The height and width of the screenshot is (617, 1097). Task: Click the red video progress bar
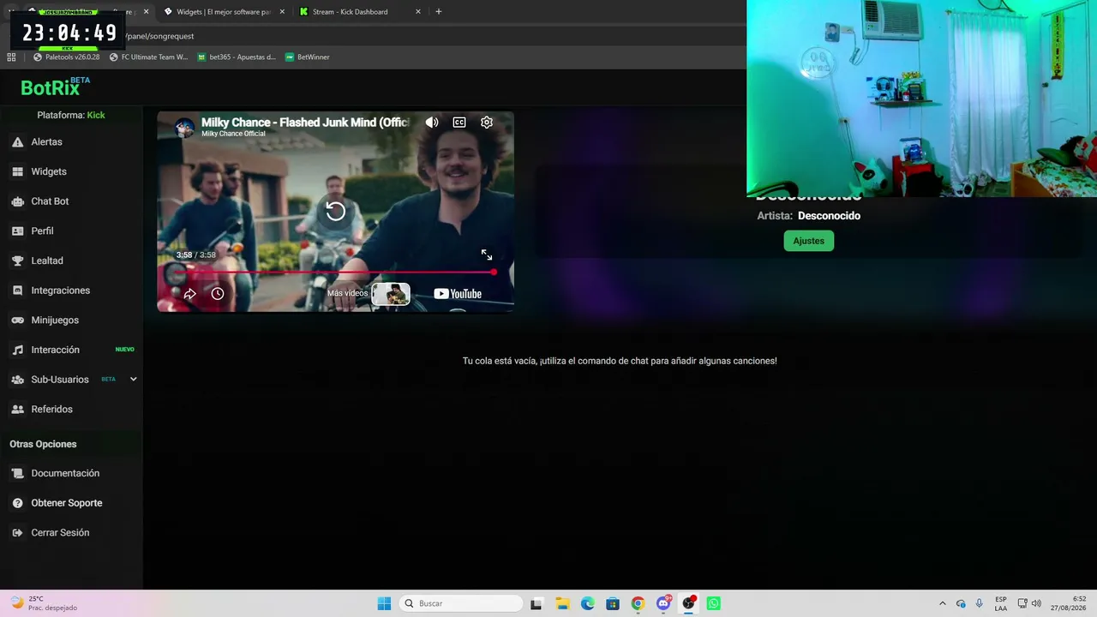click(335, 273)
